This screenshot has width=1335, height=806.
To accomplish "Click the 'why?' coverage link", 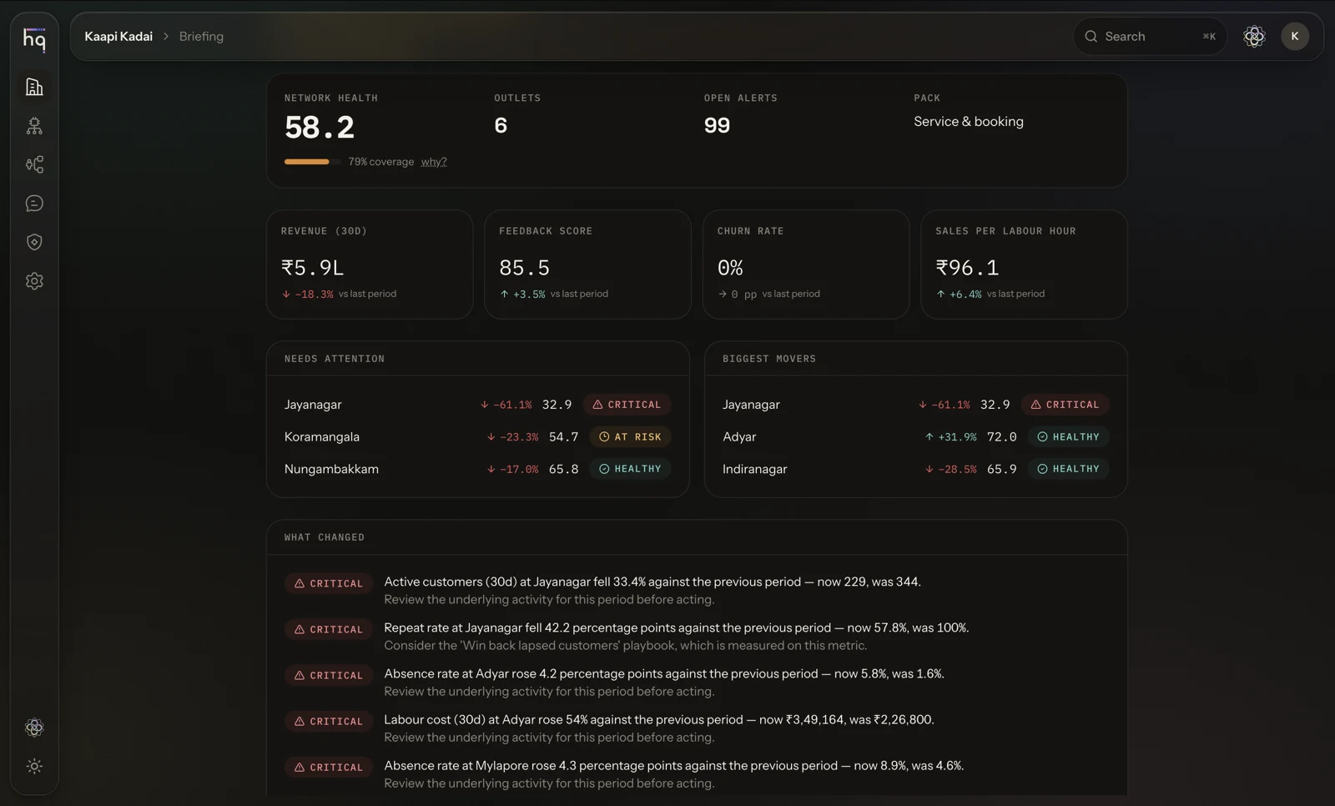I will click(x=434, y=162).
